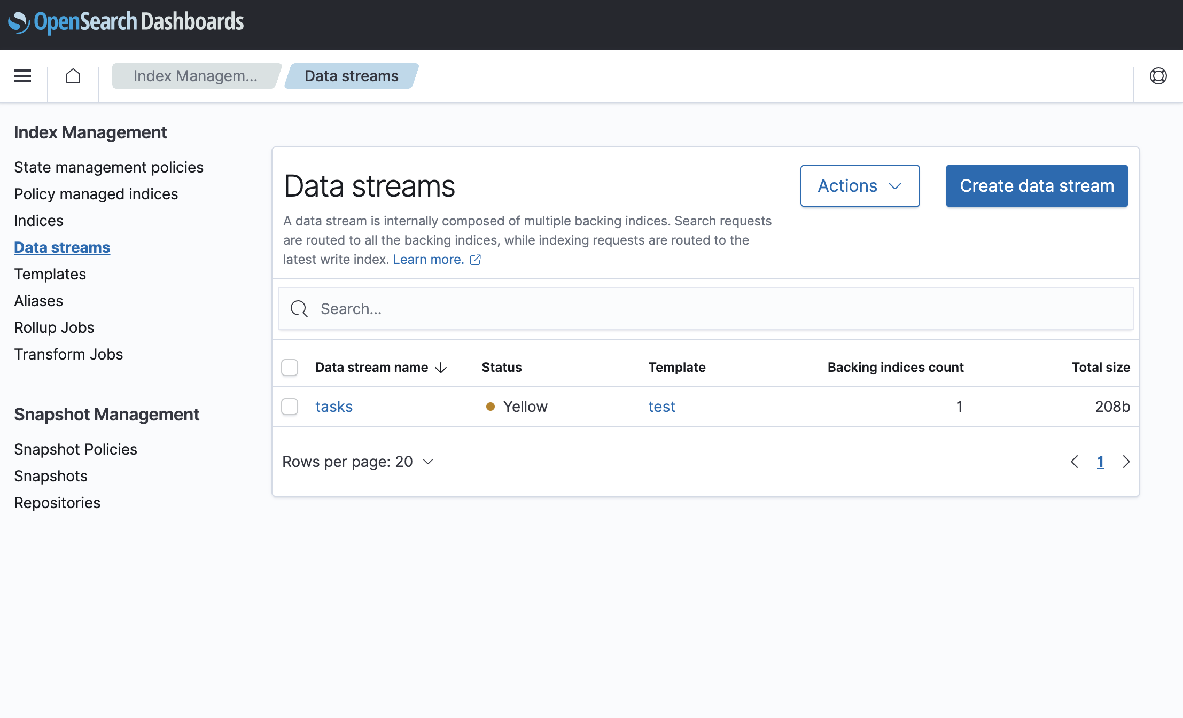This screenshot has height=718, width=1183.
Task: Open Snapshot Policies from the sidebar
Action: coord(75,449)
